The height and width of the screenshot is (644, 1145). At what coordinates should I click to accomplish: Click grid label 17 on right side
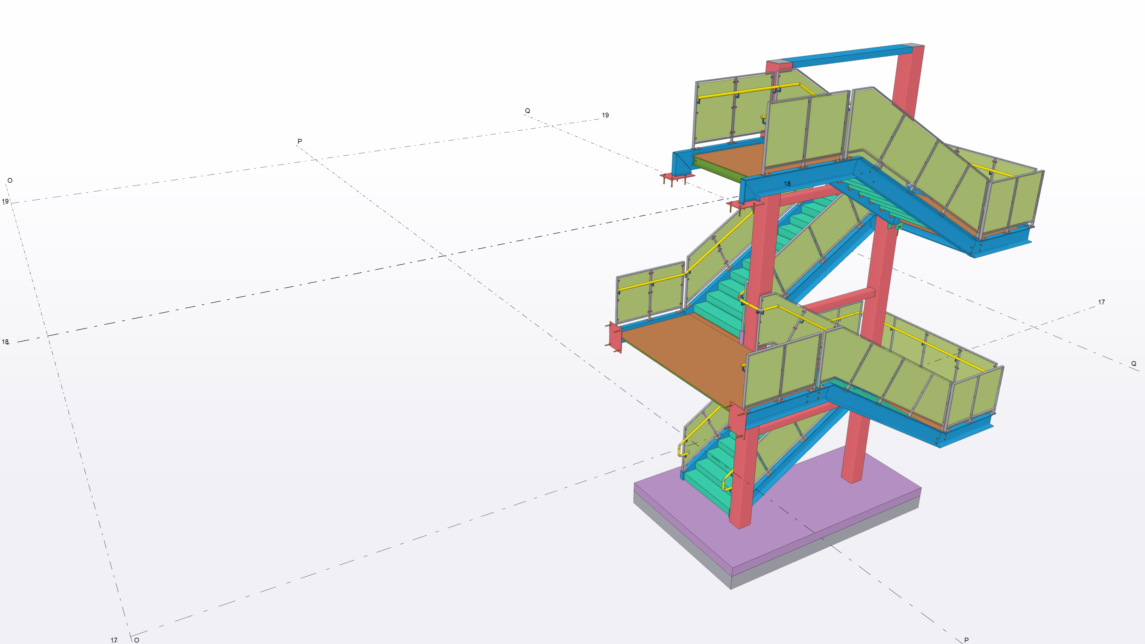(x=1101, y=302)
